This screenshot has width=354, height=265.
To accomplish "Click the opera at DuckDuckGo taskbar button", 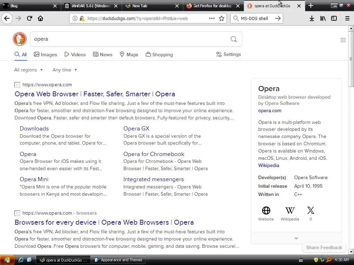I will tap(63, 260).
